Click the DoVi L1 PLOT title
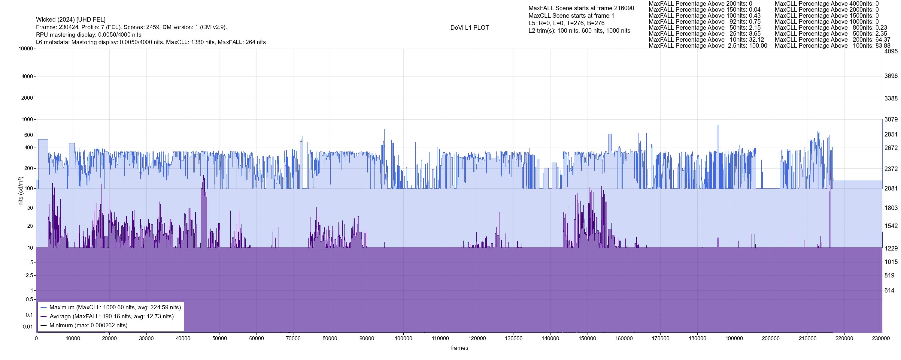This screenshot has width=901, height=360. (469, 28)
